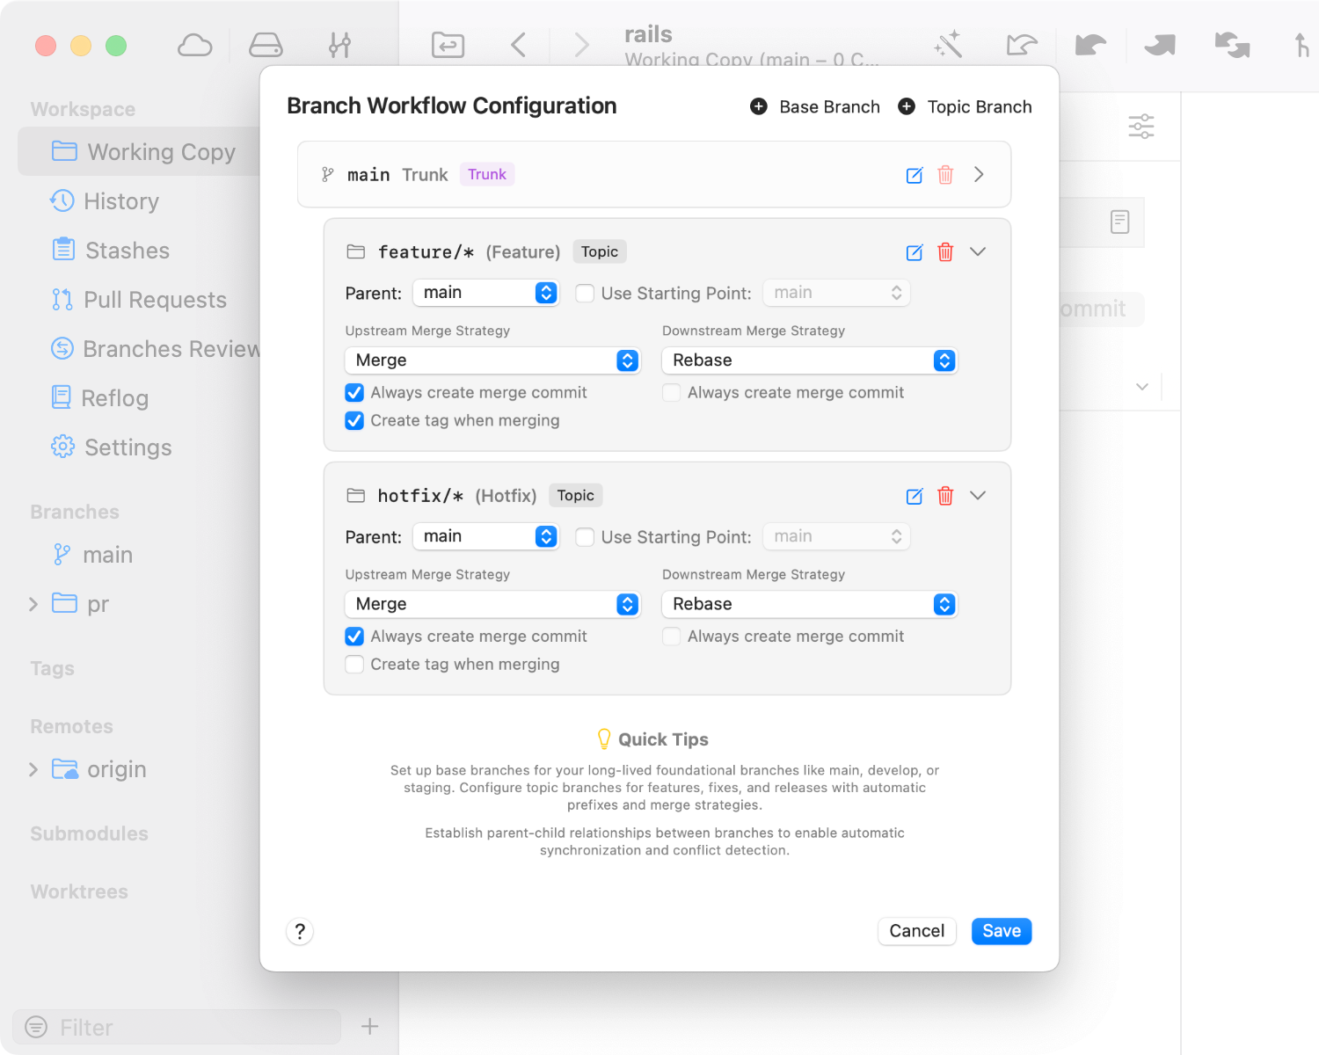Open Downstream Merge Strategy dropdown for hotfix/*

[810, 604]
